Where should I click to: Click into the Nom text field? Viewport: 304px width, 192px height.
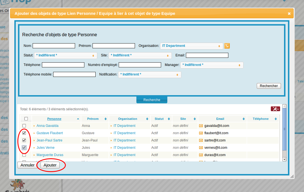(x=54, y=46)
